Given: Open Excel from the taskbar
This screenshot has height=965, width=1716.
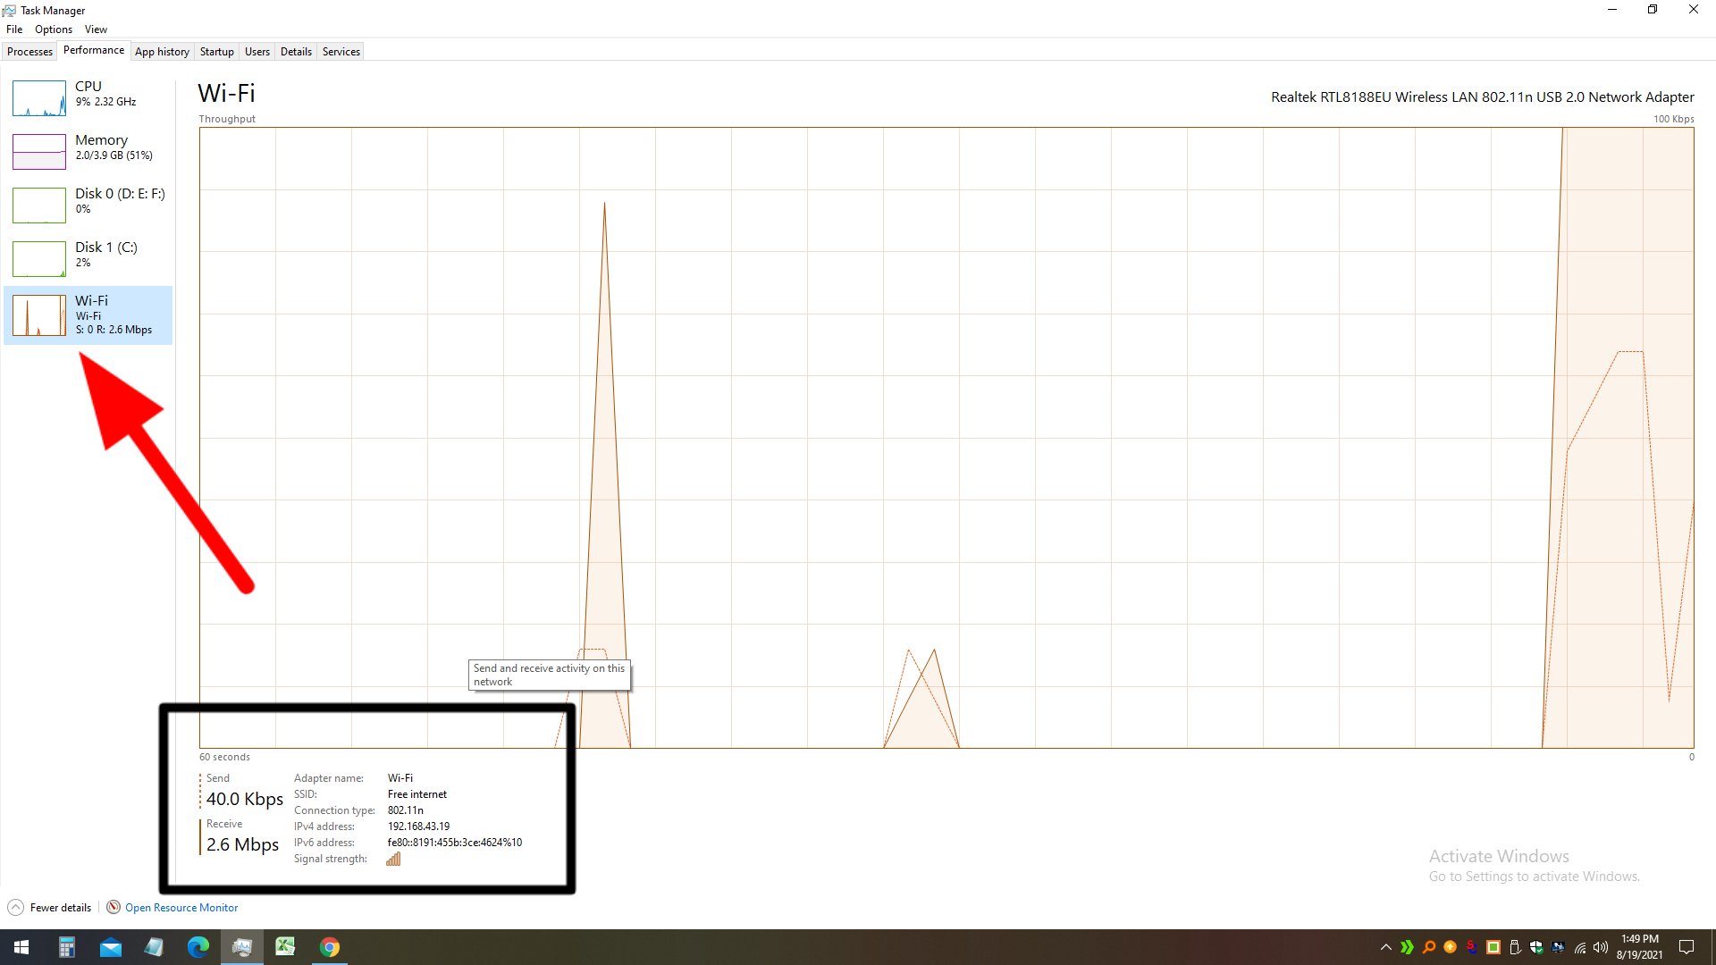Looking at the screenshot, I should click(x=285, y=947).
